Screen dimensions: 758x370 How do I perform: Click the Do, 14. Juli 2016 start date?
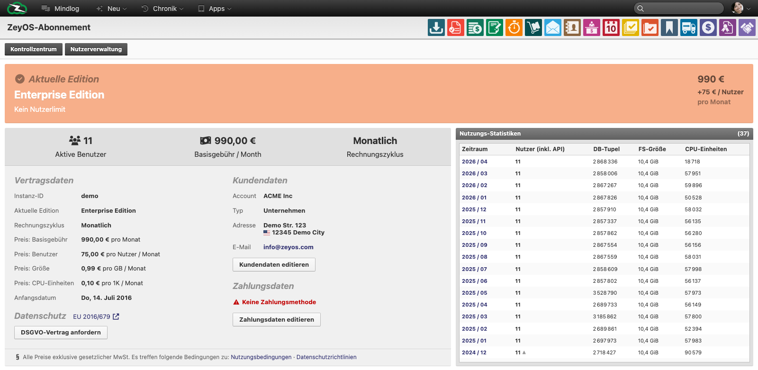[x=107, y=298]
